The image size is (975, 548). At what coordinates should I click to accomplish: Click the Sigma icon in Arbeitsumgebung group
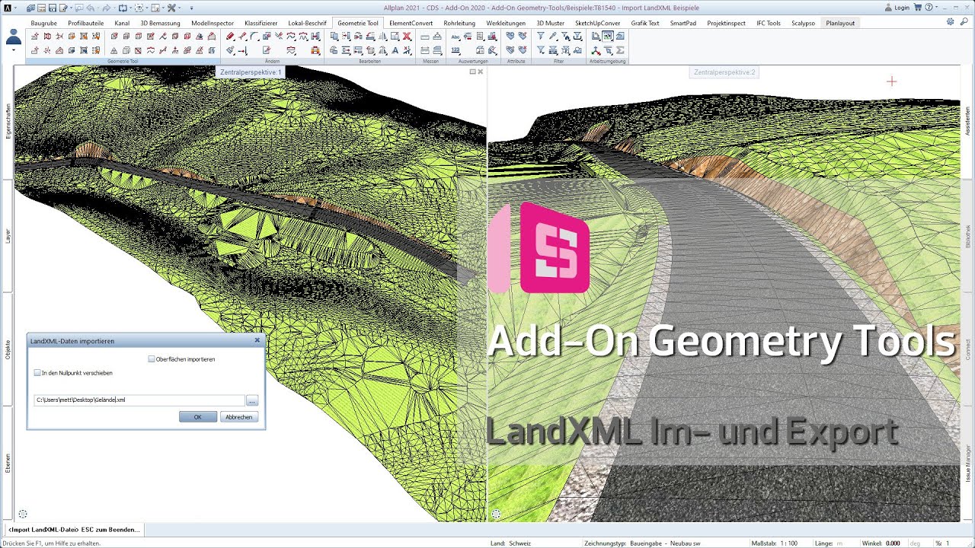[620, 50]
